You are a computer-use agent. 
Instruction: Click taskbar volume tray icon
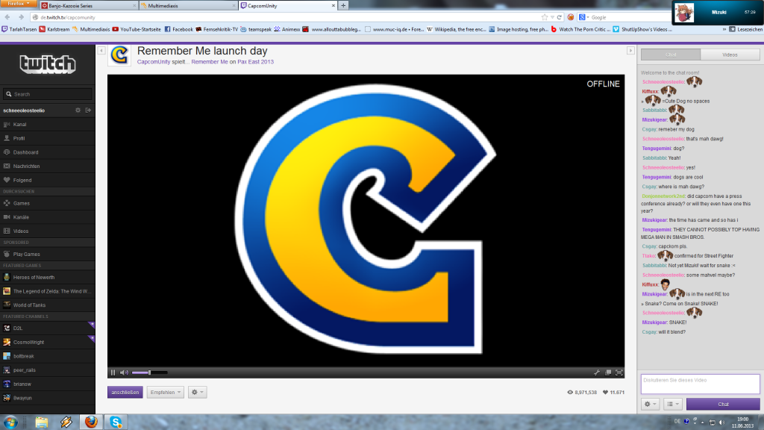pos(721,423)
